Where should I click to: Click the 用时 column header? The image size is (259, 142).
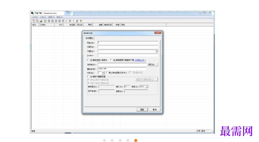88,25
